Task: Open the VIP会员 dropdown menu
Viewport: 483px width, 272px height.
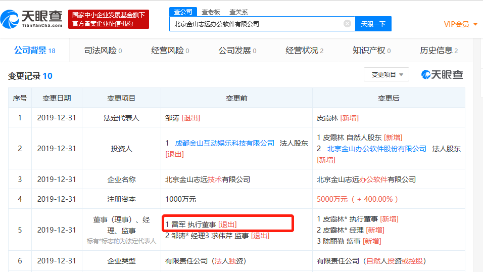Action: (x=460, y=24)
